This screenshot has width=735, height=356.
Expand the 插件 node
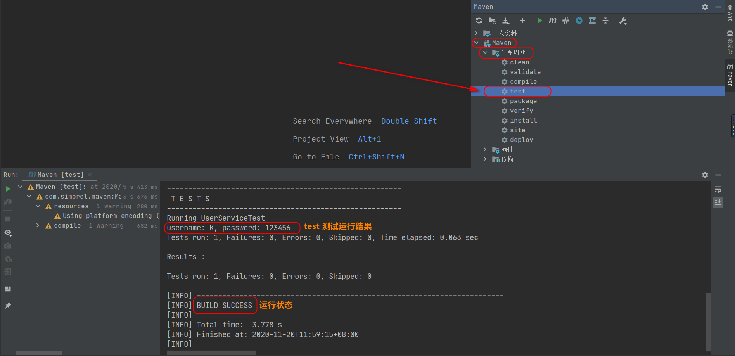485,149
